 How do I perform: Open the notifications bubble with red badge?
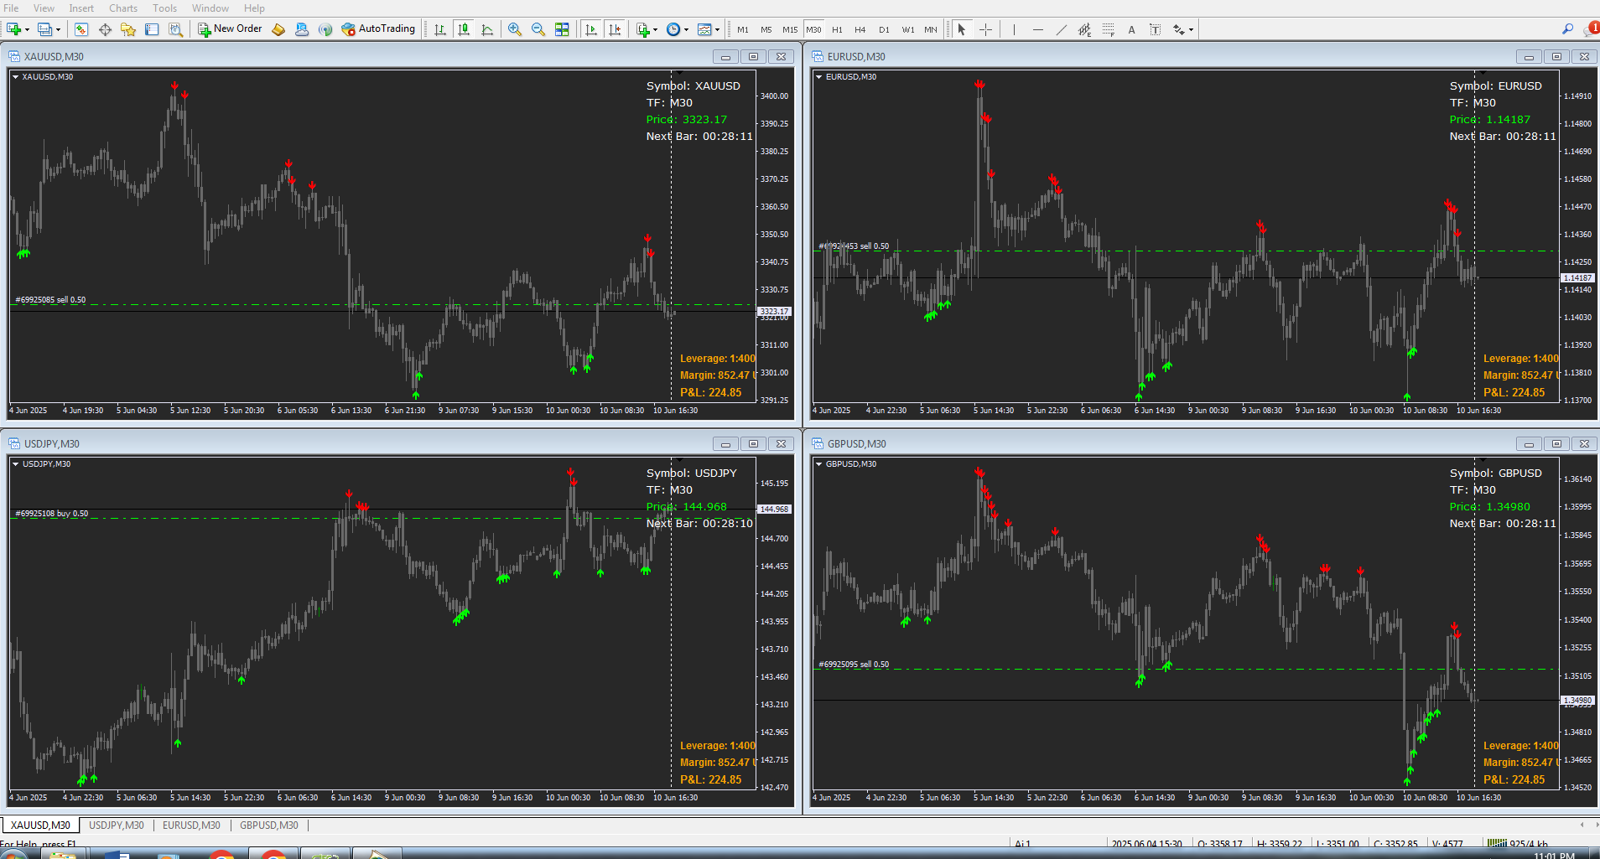(1592, 29)
